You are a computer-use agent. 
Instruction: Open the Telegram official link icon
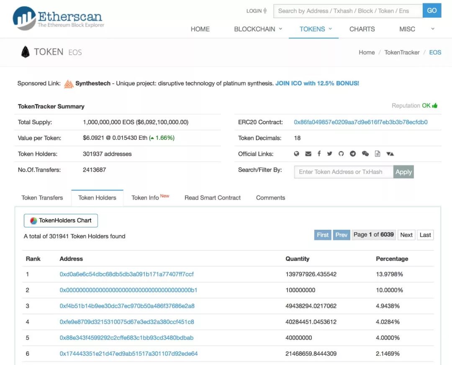click(x=353, y=154)
